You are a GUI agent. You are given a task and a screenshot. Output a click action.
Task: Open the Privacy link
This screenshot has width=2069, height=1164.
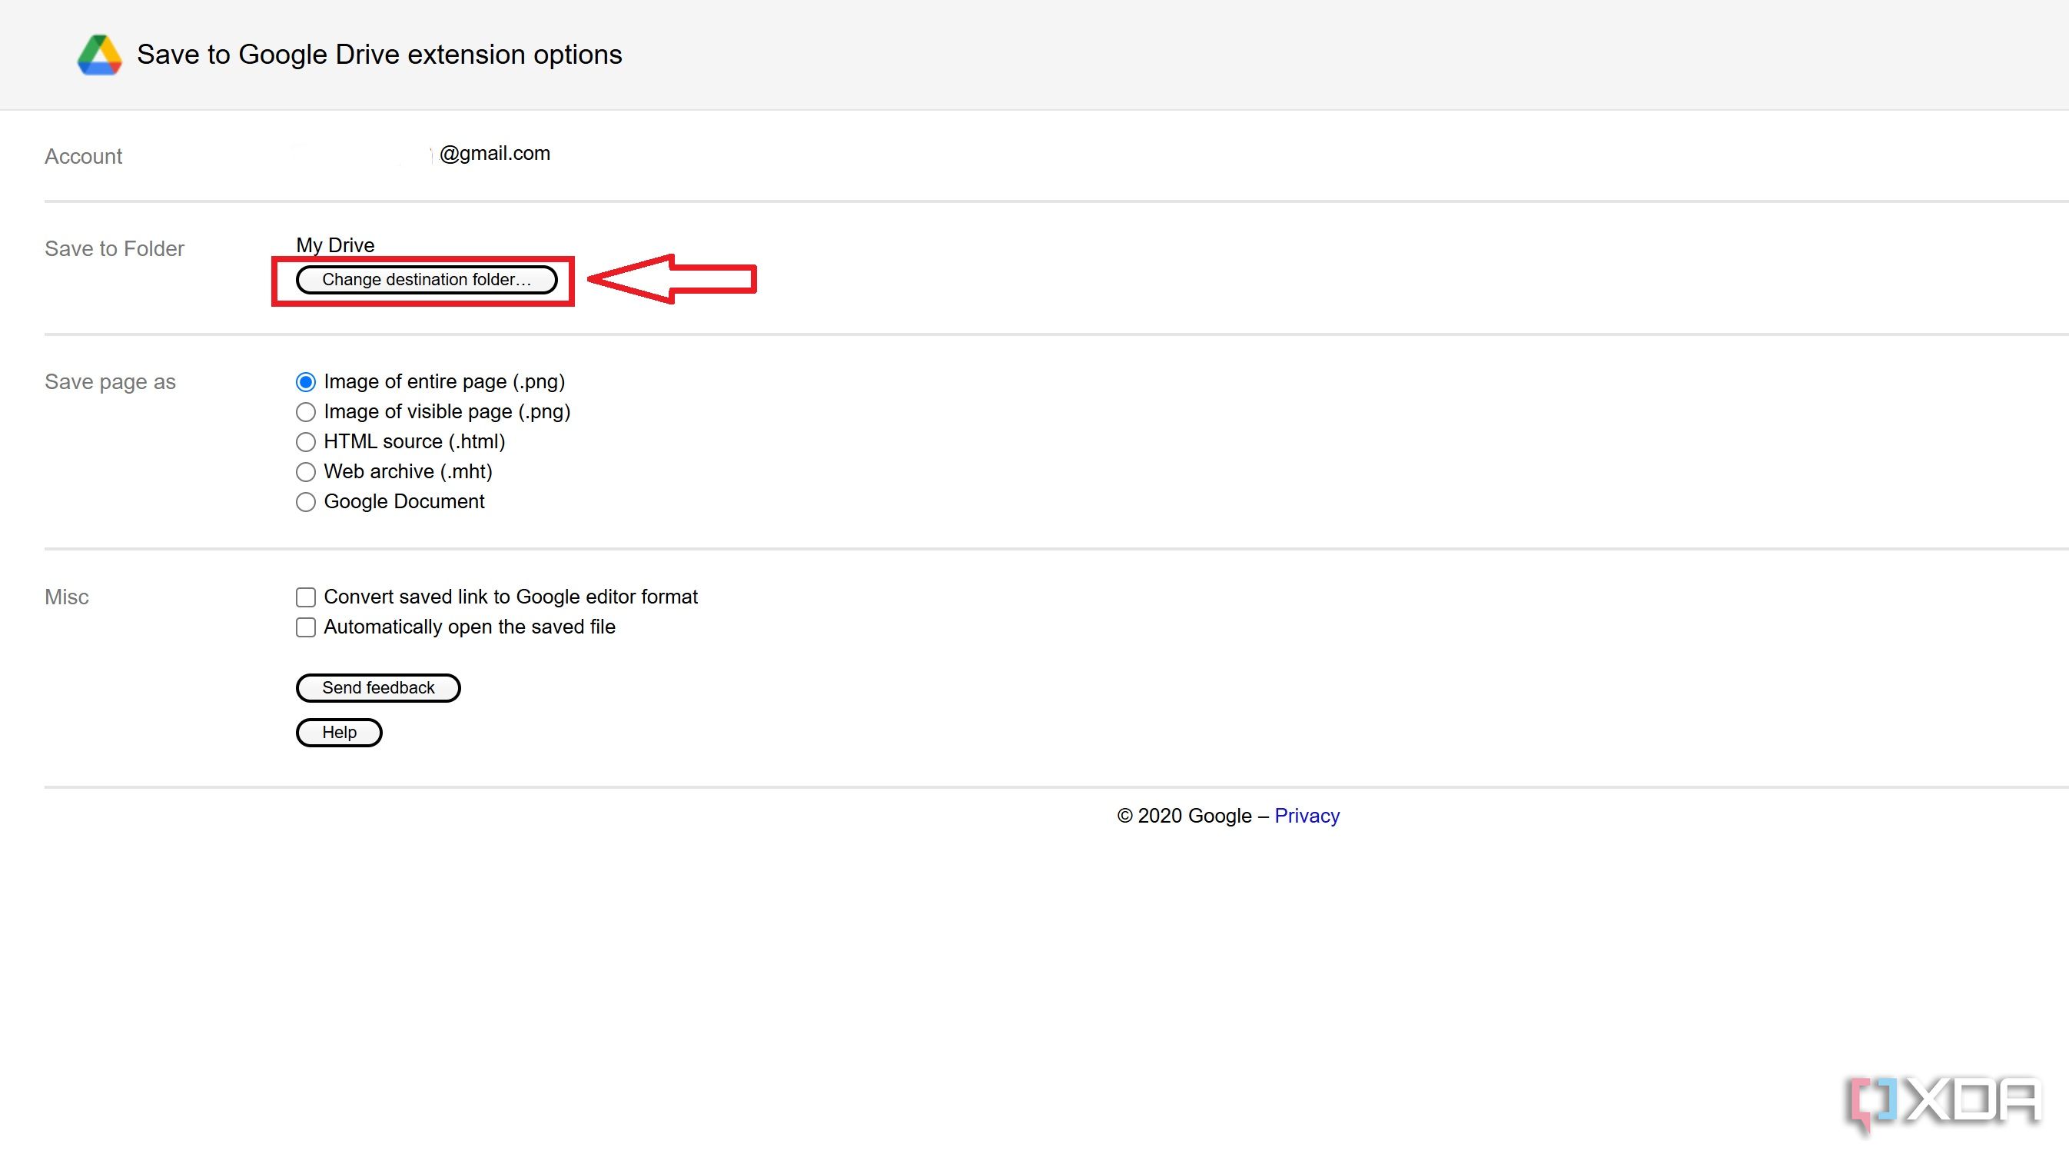coord(1307,816)
